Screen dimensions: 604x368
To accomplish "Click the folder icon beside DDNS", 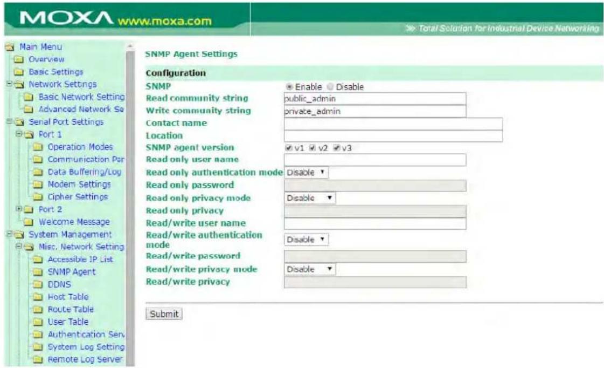I will point(38,284).
